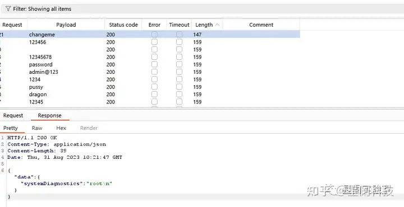Viewport: 404px width, 207px height.
Task: Select the Hex view tab
Action: point(61,128)
